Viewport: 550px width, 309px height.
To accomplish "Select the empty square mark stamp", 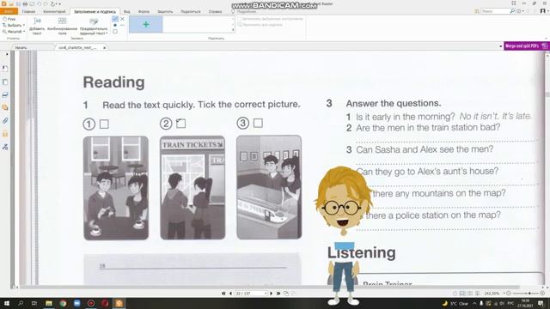I will pos(115,32).
